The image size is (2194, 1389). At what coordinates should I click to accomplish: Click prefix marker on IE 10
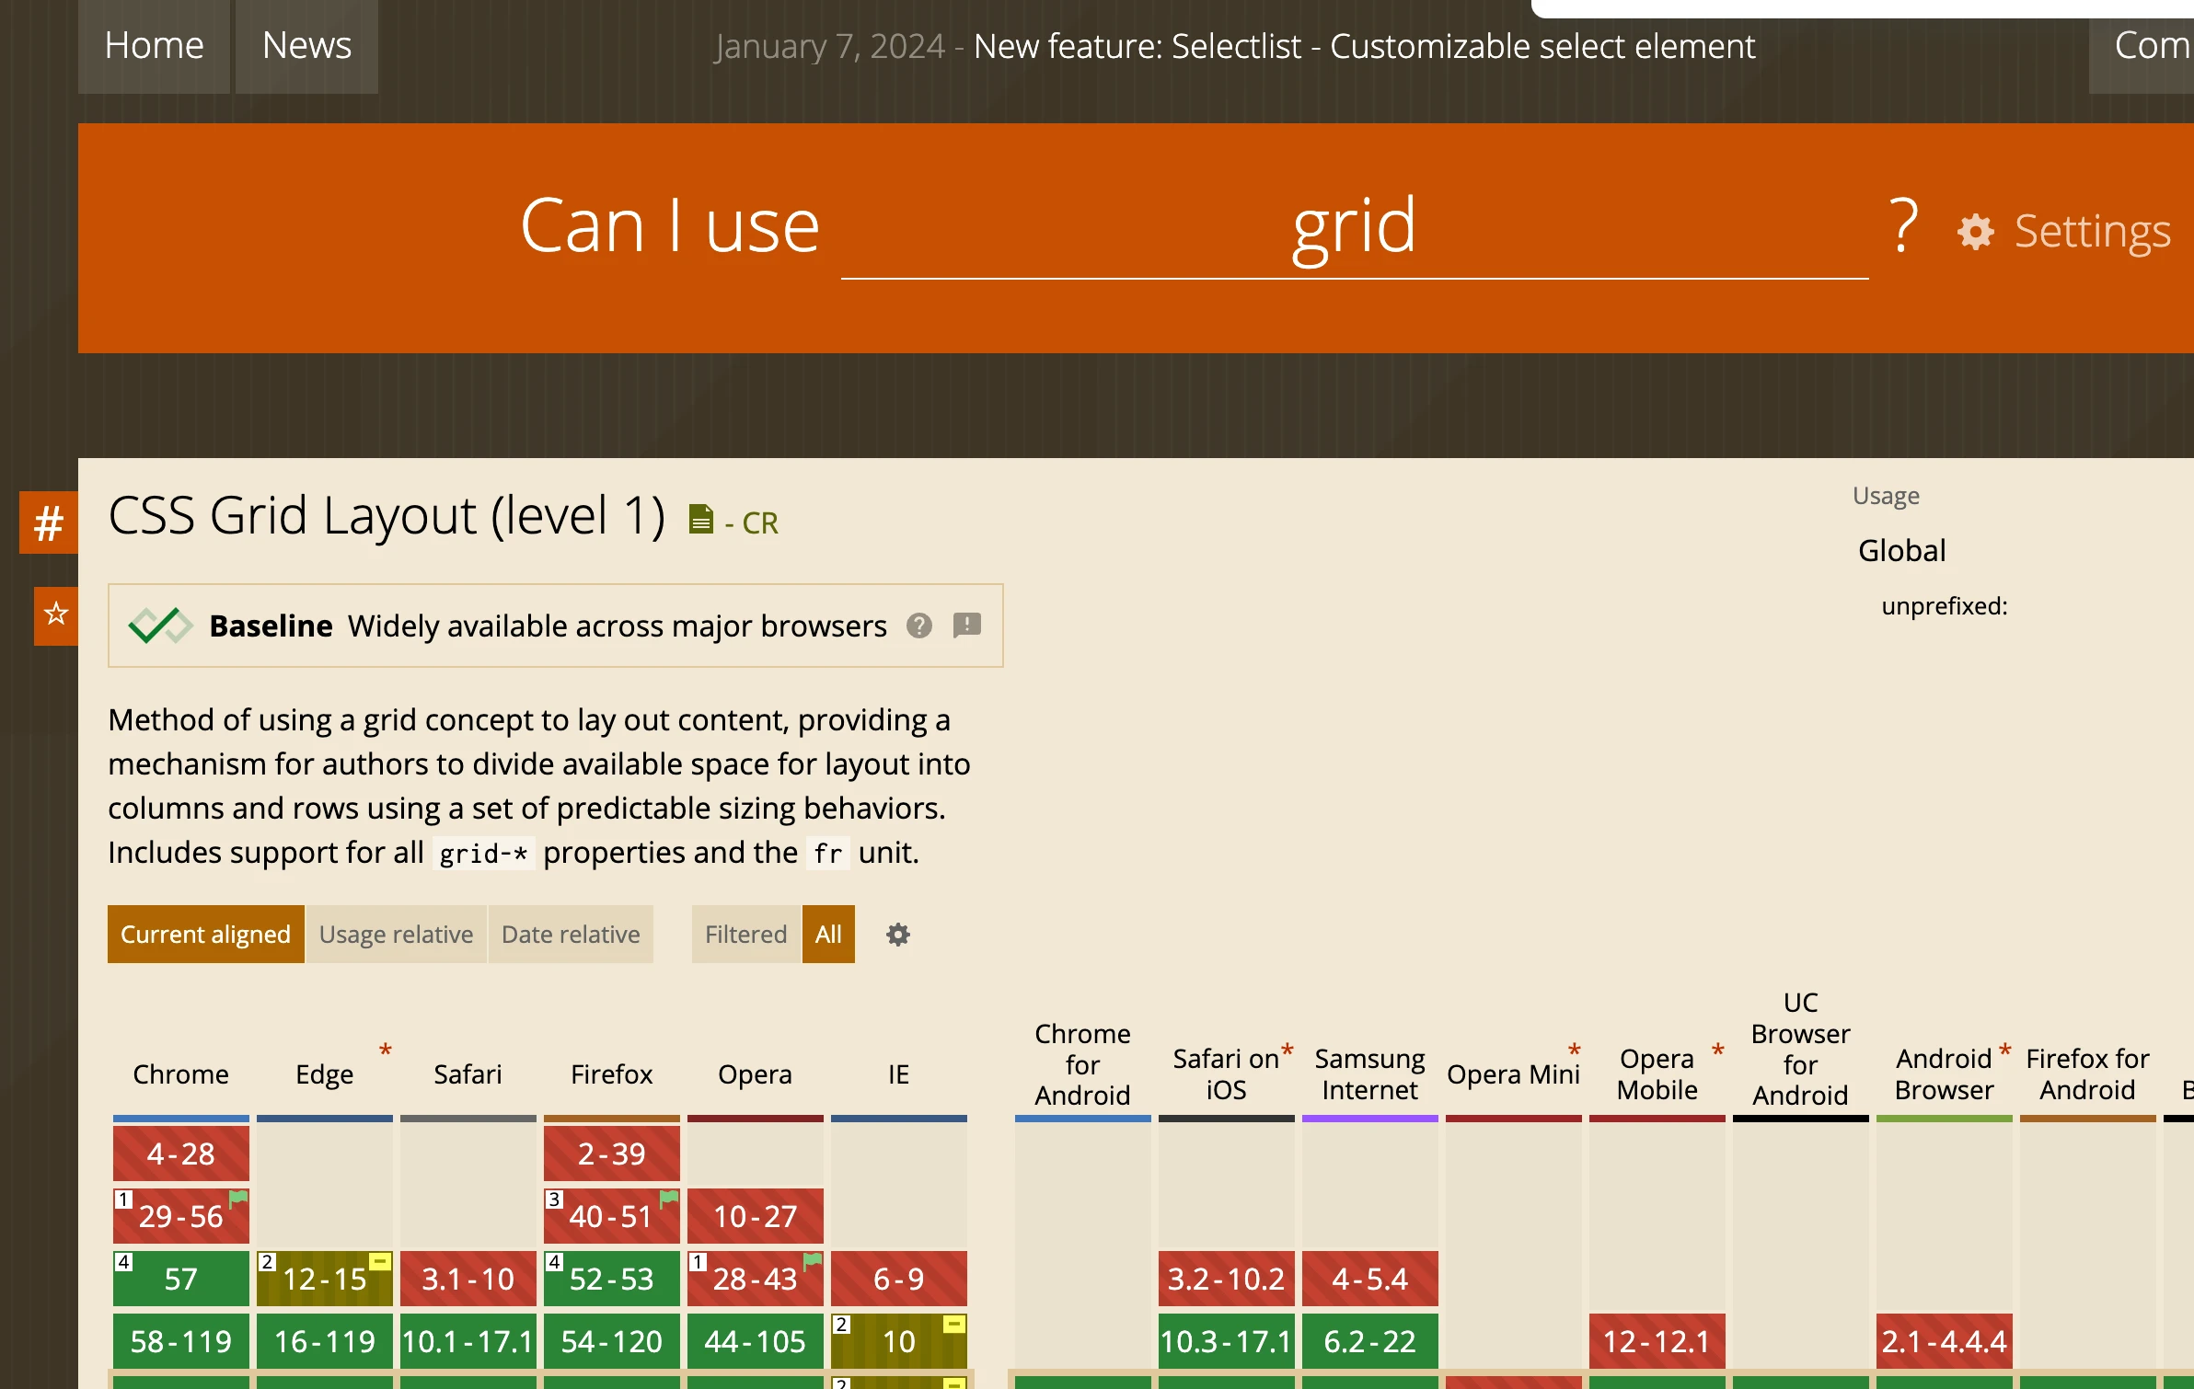[954, 1324]
